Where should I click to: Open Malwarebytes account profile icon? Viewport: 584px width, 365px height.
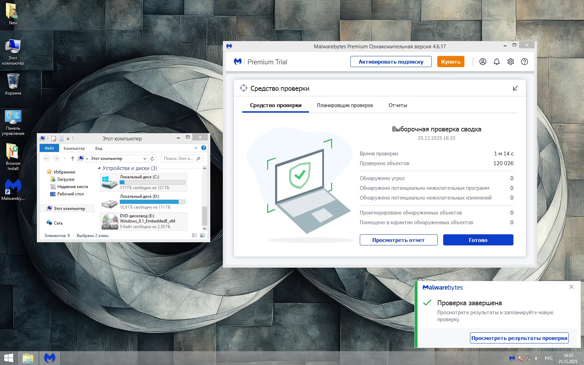click(482, 62)
